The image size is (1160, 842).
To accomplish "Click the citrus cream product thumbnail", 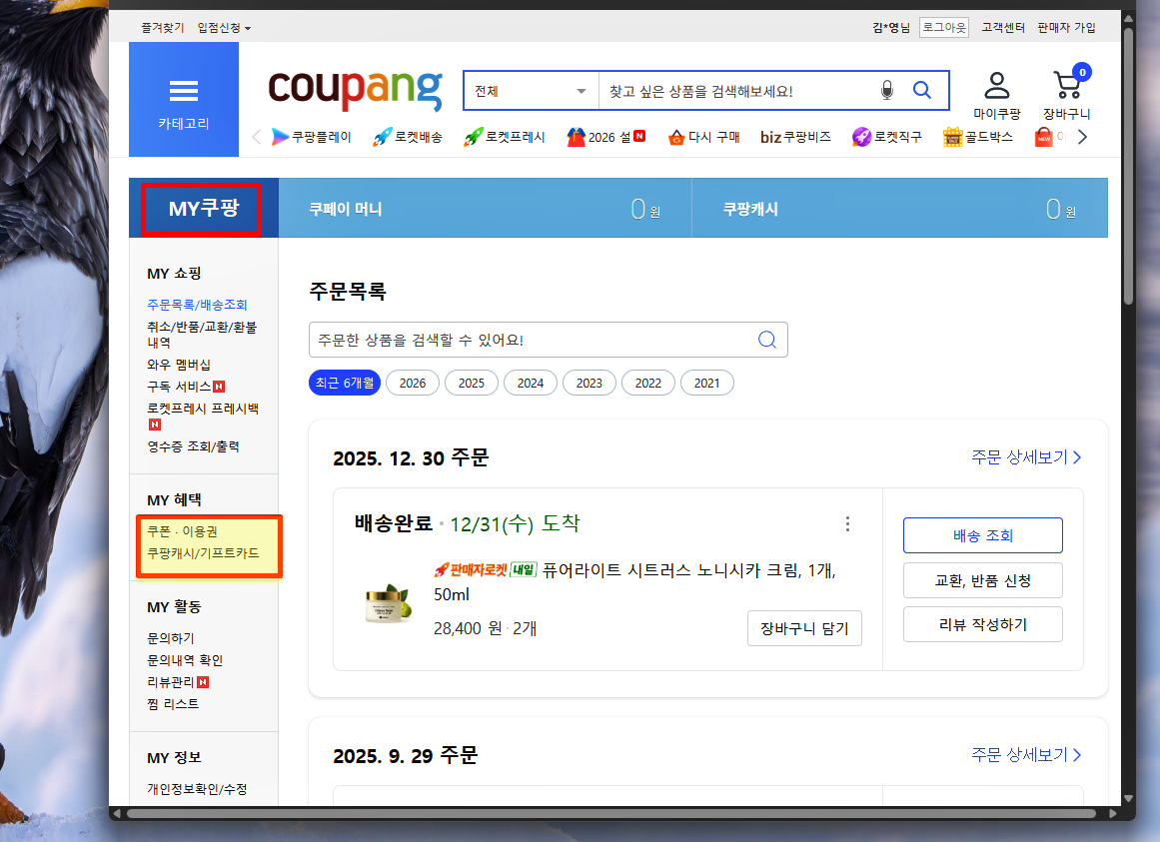I will (389, 602).
